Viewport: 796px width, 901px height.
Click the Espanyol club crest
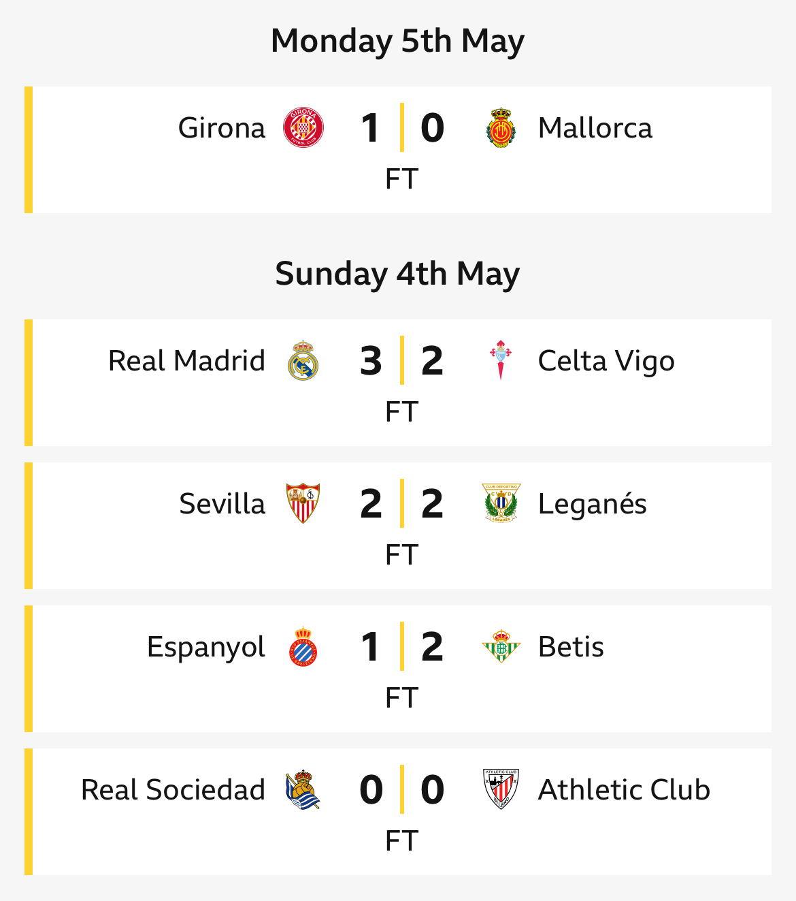pyautogui.click(x=303, y=646)
